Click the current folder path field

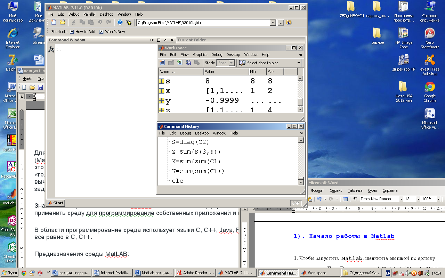point(203,23)
